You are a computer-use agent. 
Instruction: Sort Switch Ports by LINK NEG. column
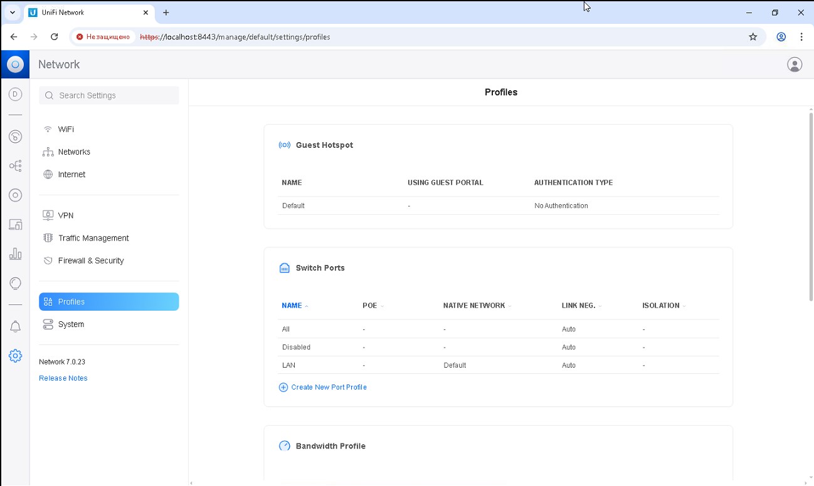point(582,306)
